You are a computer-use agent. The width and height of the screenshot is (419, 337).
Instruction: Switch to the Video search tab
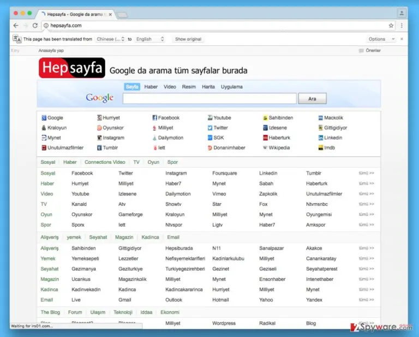[x=170, y=87]
